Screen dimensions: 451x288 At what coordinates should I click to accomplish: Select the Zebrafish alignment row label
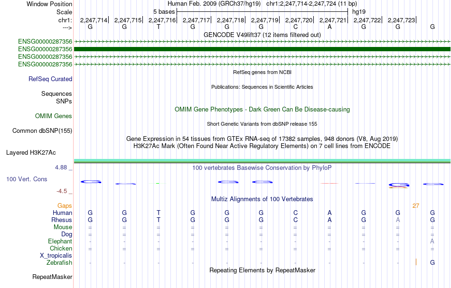point(59,263)
